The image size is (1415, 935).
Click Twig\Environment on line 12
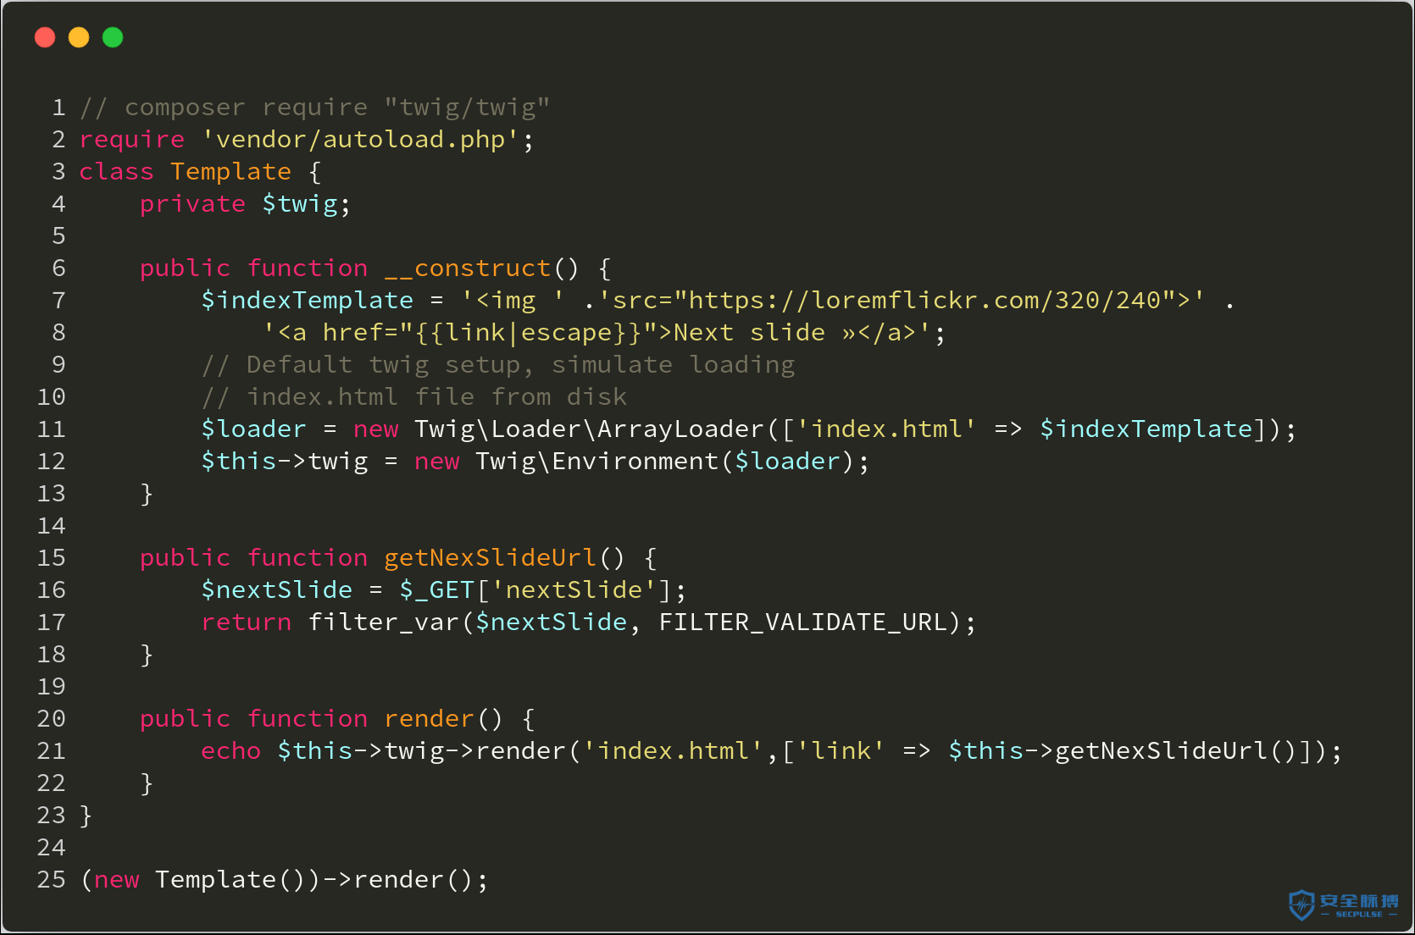[597, 462]
